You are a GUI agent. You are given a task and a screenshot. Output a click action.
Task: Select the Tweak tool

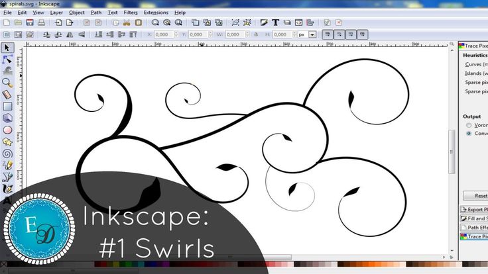tap(7, 71)
